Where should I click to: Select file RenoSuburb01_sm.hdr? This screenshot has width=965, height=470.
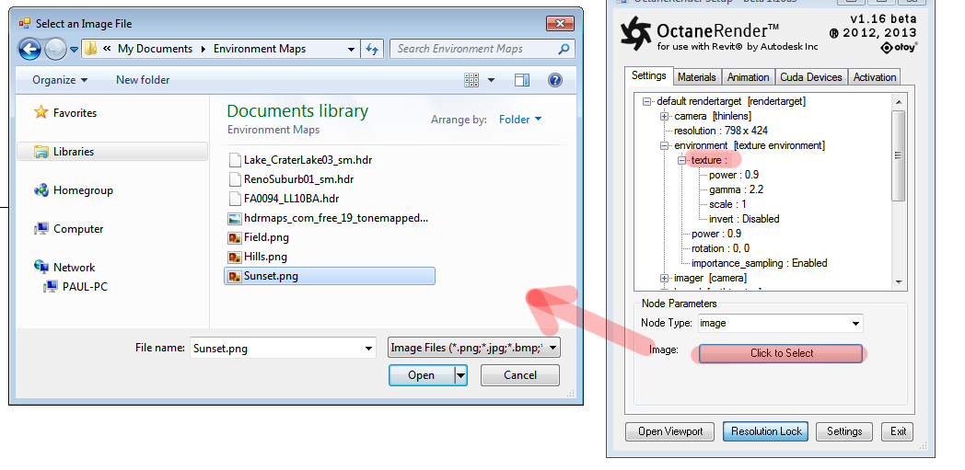[292, 179]
